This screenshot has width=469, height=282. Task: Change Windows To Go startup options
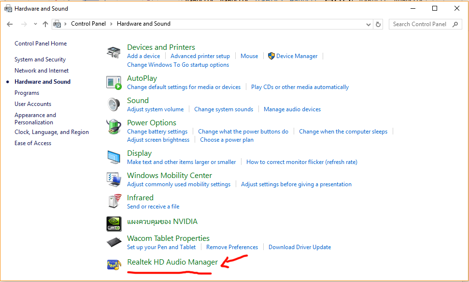[178, 65]
